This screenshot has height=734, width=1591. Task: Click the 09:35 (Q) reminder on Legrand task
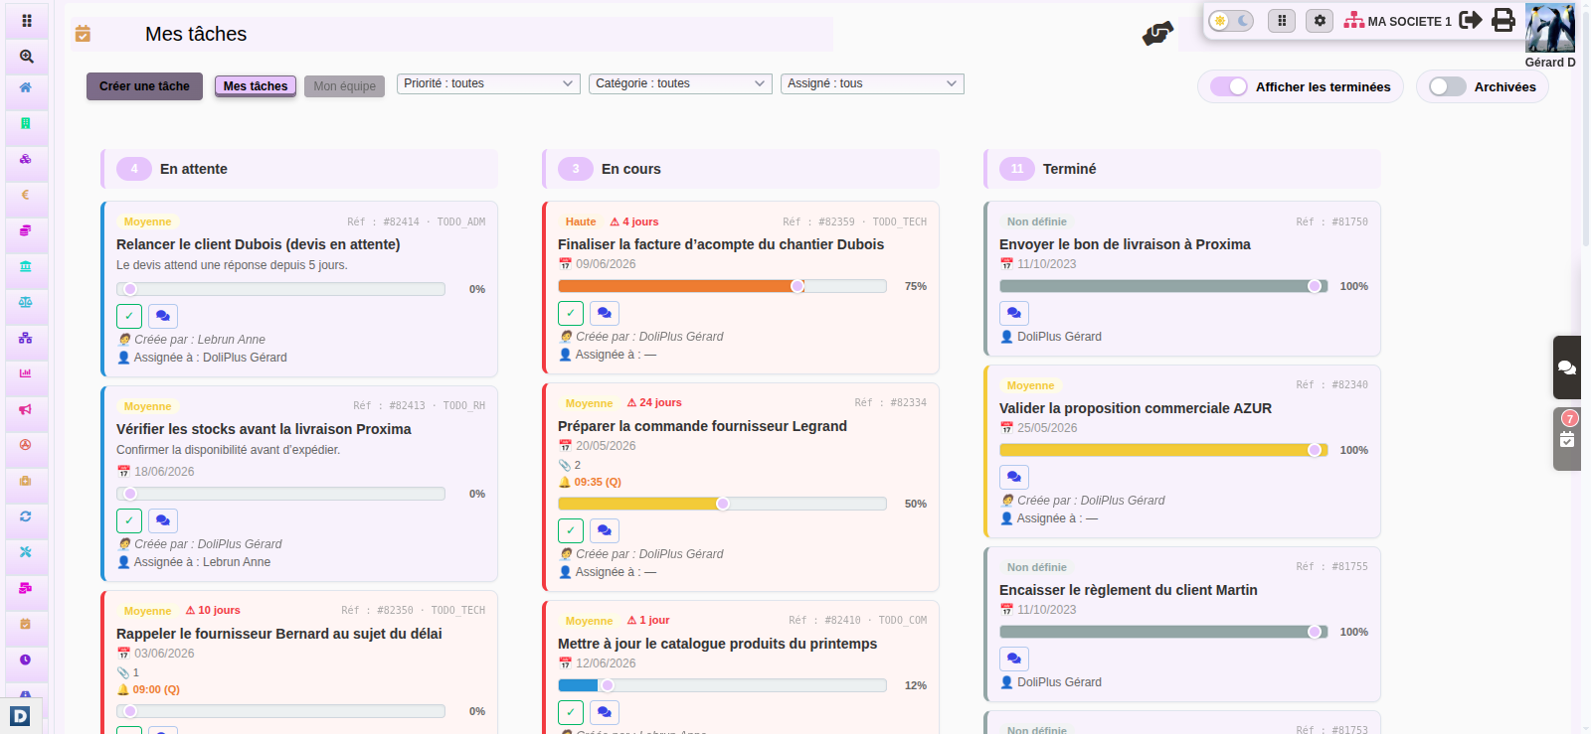coord(590,482)
